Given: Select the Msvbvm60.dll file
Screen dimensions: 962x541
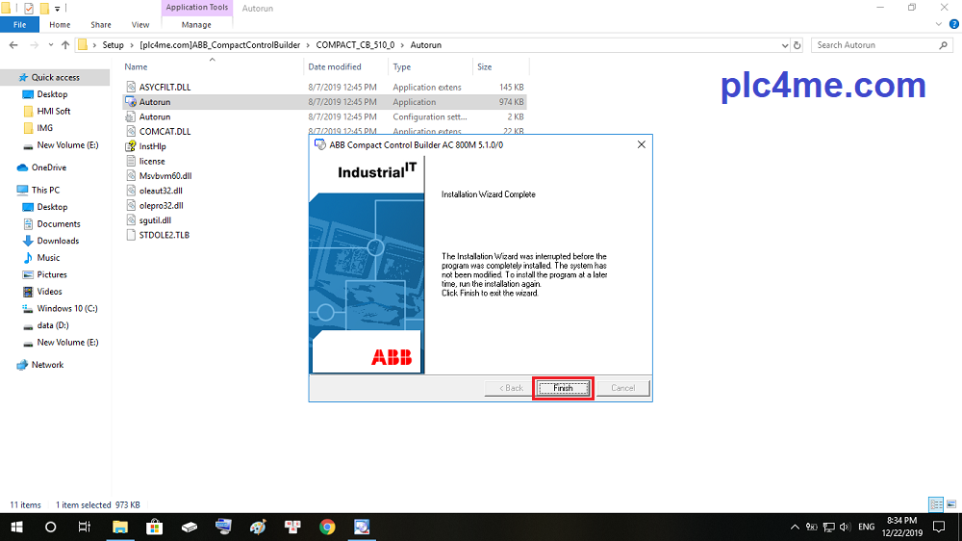Looking at the screenshot, I should coord(165,175).
